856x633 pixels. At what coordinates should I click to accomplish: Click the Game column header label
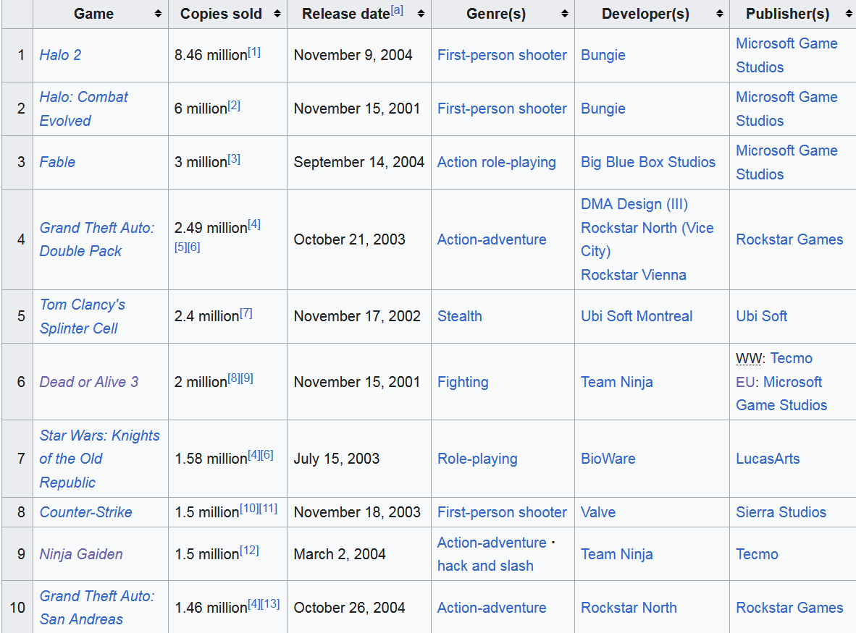(94, 14)
